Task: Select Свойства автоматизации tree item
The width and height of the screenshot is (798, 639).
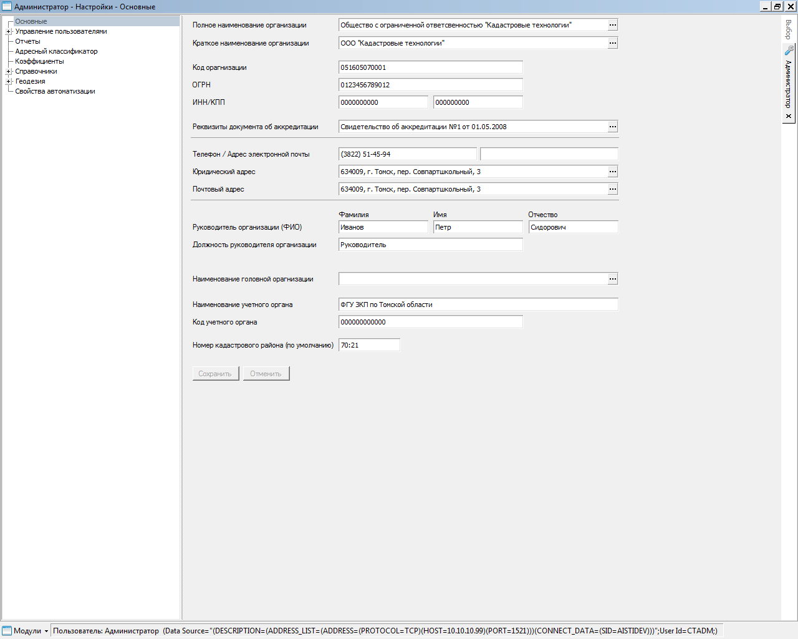Action: (x=55, y=91)
